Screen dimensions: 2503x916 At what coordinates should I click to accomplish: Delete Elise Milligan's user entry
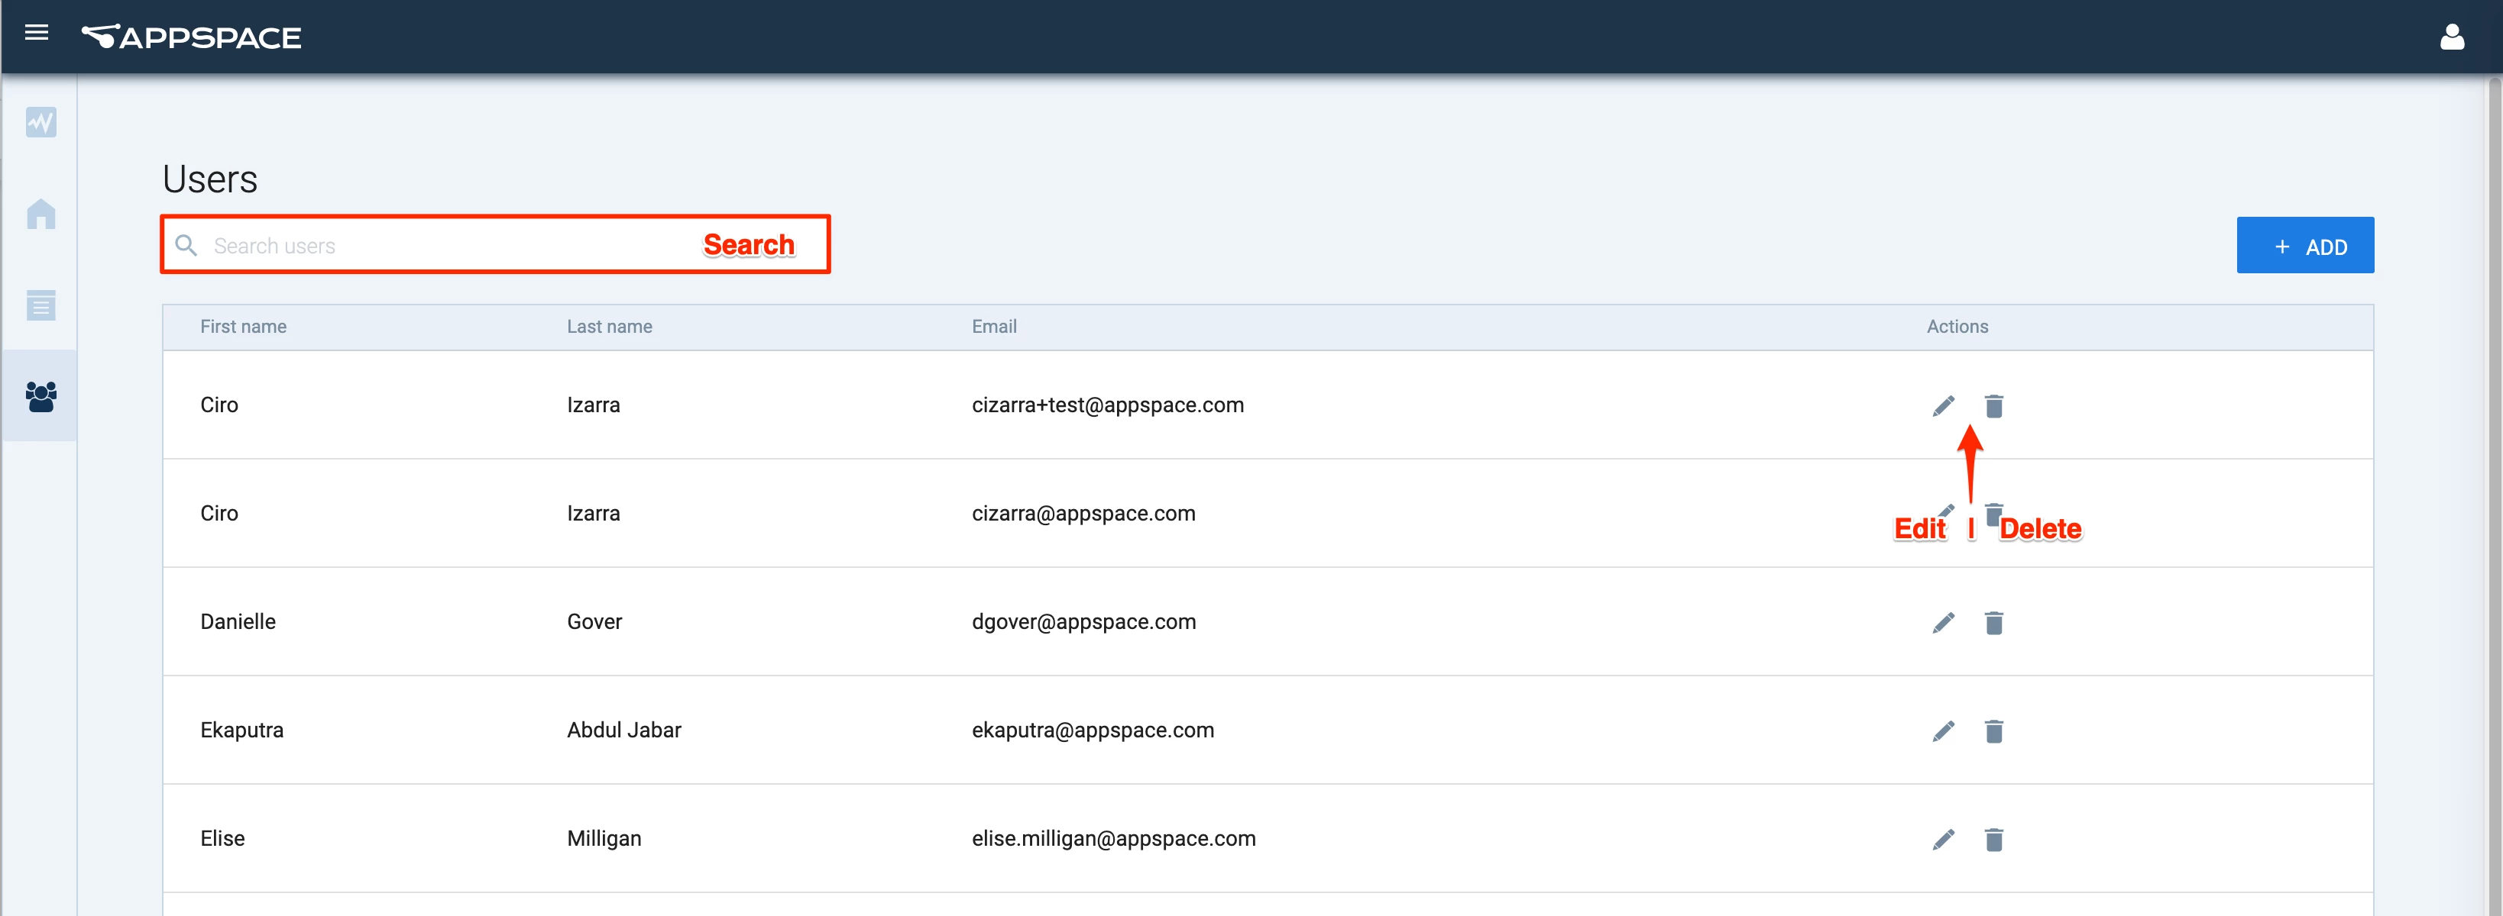click(x=1994, y=840)
